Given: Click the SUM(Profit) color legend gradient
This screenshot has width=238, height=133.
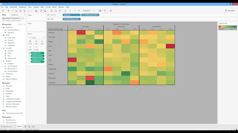Looking at the screenshot, I should pos(227,27).
